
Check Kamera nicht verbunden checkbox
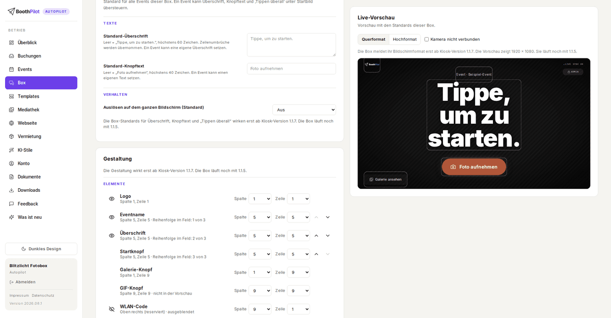[x=427, y=39]
